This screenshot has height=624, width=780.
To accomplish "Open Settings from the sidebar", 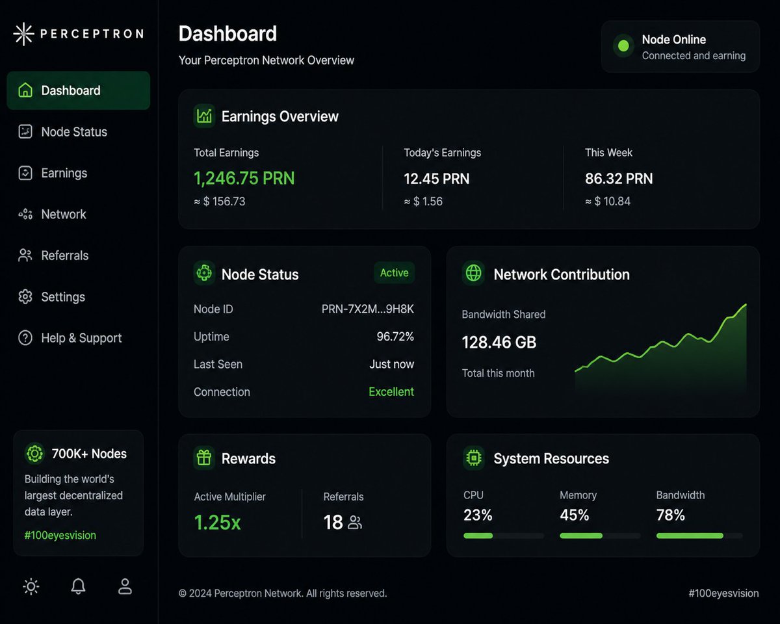I will click(x=78, y=297).
